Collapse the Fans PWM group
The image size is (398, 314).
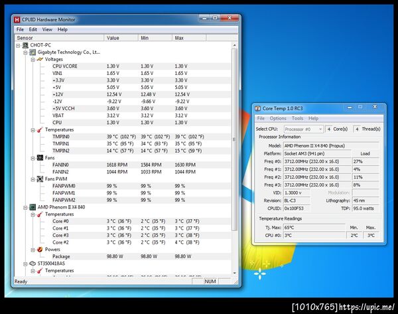click(33, 179)
